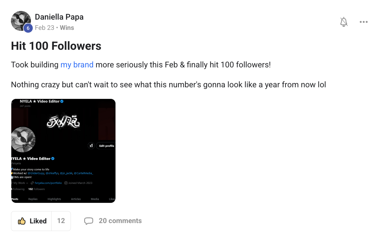The width and height of the screenshot is (386, 237).
Task: Open the three-dot post options menu
Action: click(x=364, y=22)
